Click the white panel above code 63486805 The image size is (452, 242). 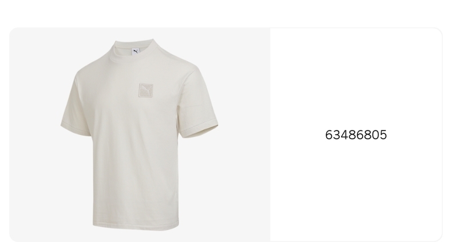point(356,78)
